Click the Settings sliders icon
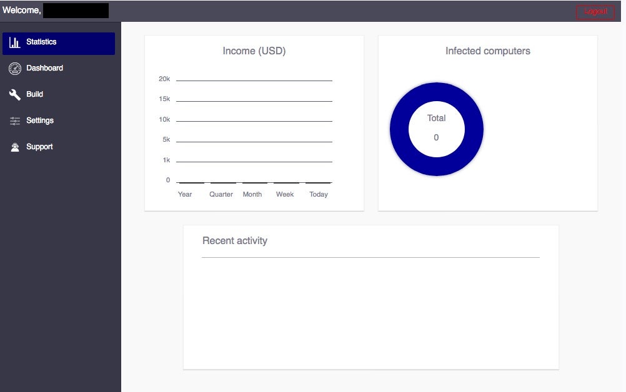 point(15,121)
